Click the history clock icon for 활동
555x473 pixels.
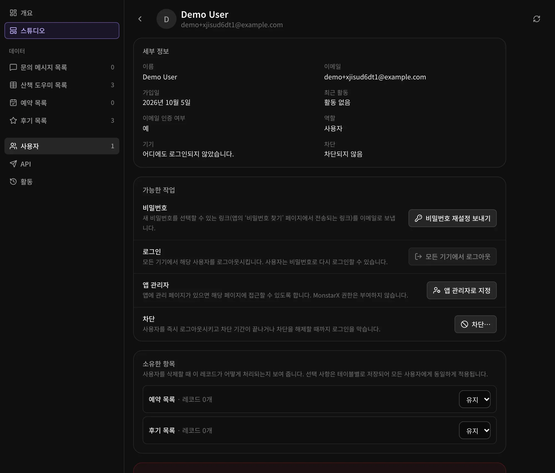coord(13,182)
